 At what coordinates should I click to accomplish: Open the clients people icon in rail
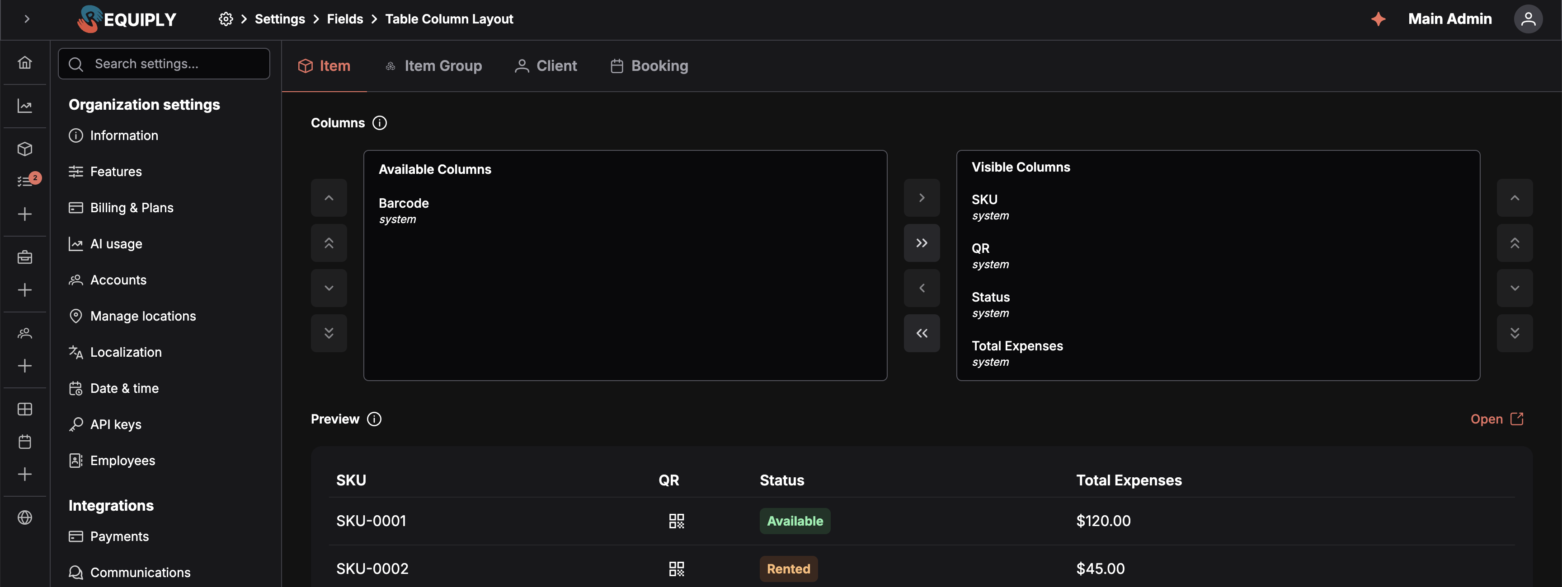(25, 333)
